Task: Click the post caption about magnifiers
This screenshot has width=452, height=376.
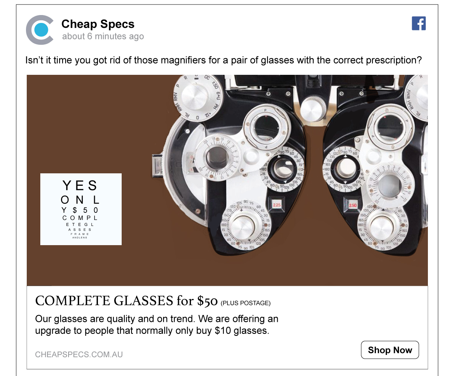Action: coord(223,60)
